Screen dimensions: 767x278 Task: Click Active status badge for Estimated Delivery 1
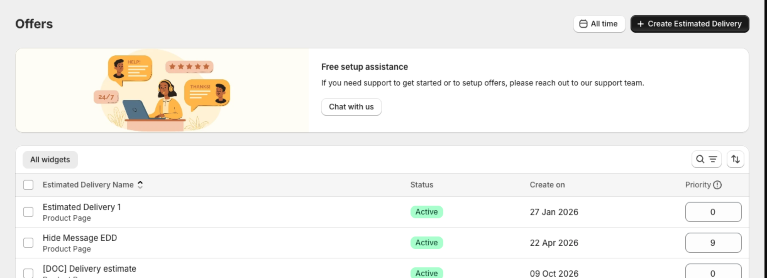(427, 212)
